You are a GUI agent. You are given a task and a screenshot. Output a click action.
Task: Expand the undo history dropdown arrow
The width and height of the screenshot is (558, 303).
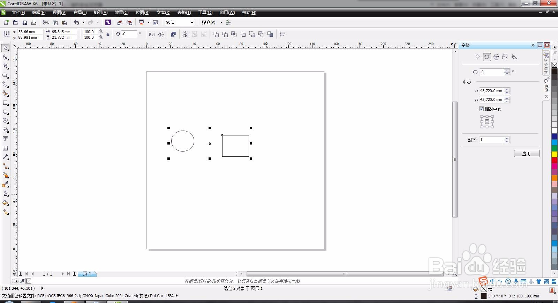point(83,22)
